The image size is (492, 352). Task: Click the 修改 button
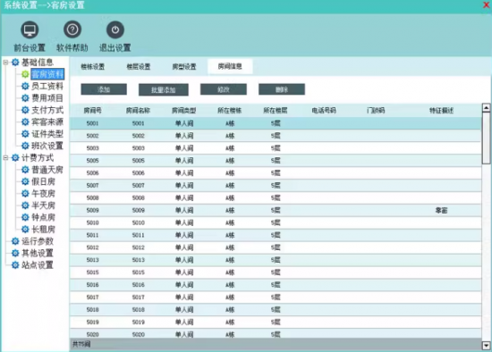pyautogui.click(x=224, y=89)
